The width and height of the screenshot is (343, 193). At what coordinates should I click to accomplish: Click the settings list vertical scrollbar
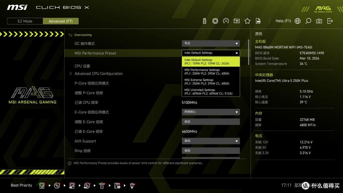coord(248,52)
